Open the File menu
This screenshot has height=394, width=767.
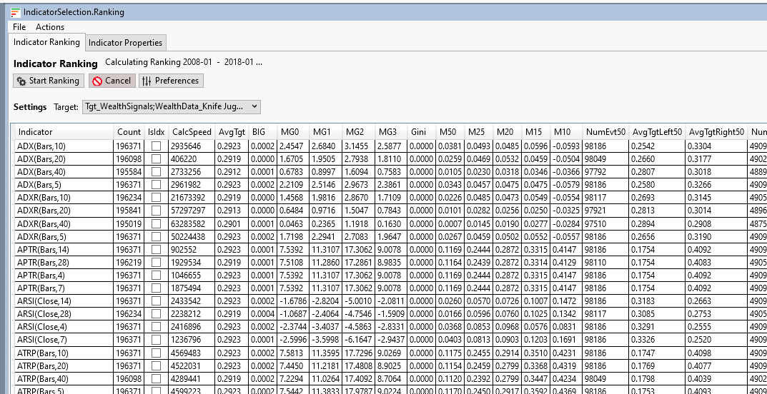tap(19, 27)
